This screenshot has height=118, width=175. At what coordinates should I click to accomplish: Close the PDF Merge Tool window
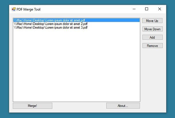pos(160,9)
